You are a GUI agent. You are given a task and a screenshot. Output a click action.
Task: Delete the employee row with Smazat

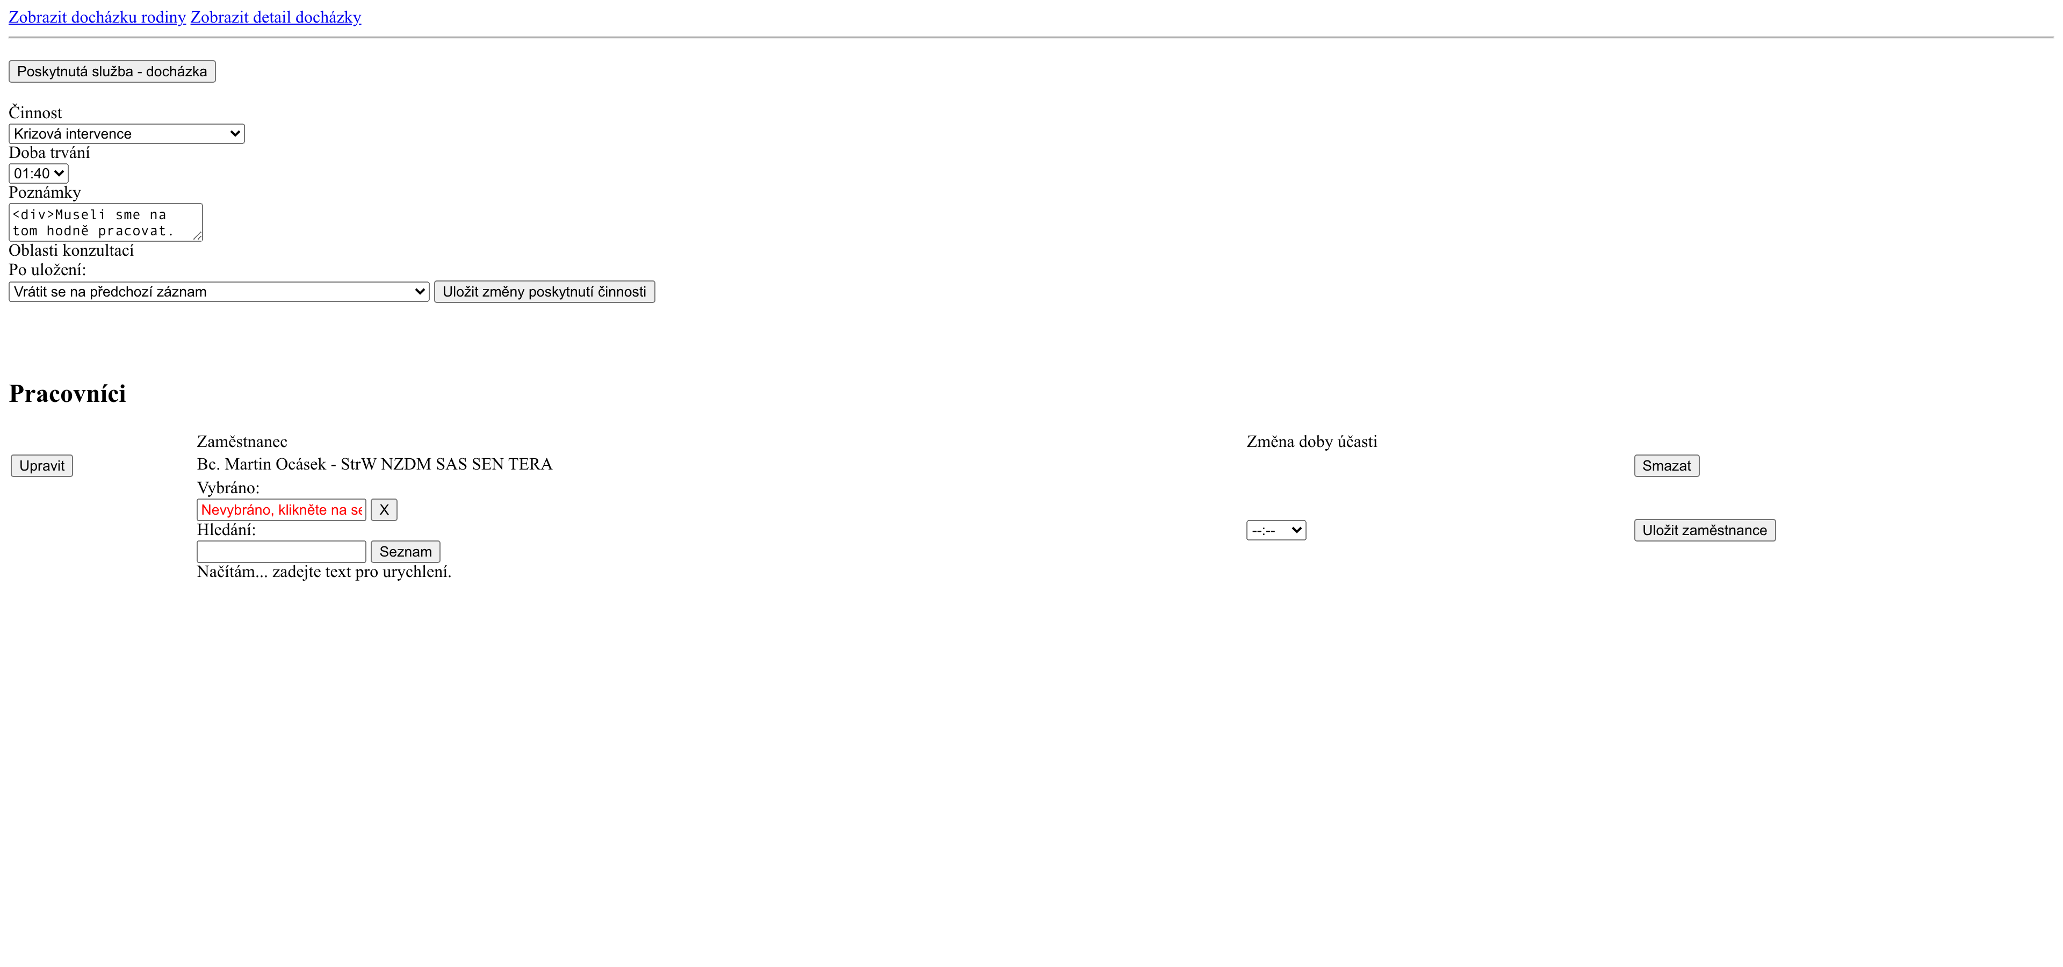pyautogui.click(x=1666, y=466)
